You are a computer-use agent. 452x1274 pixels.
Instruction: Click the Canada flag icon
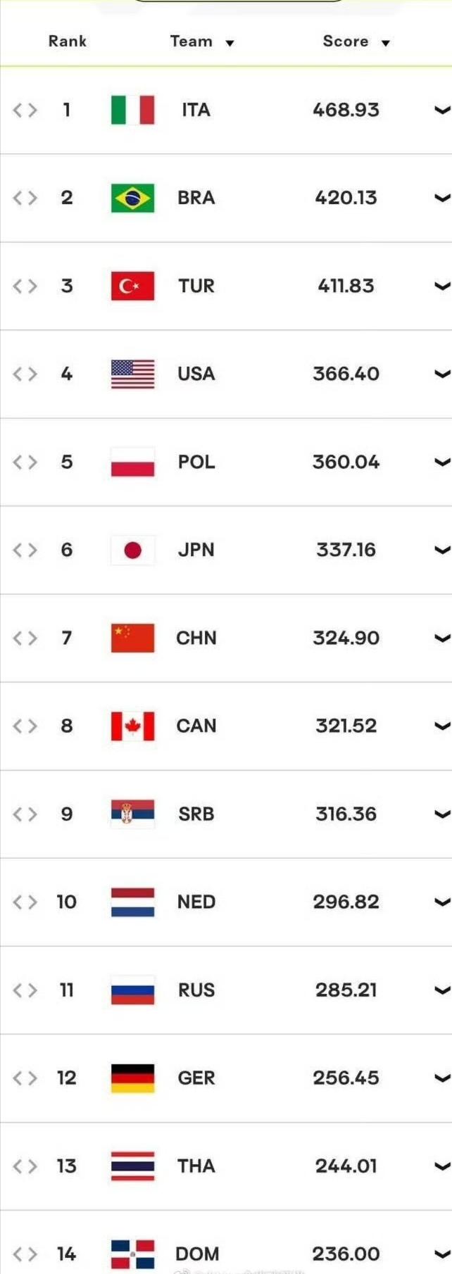(x=132, y=726)
